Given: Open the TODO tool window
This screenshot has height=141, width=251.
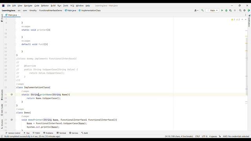Looking at the screenshot, I should (36, 133).
